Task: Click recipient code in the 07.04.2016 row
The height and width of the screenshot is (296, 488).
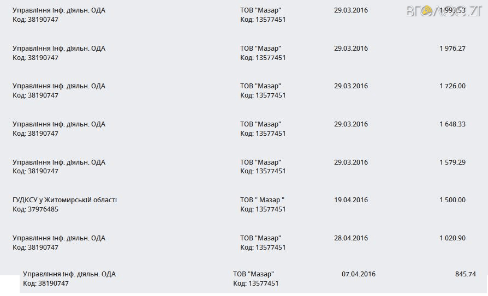Action: coord(255,283)
